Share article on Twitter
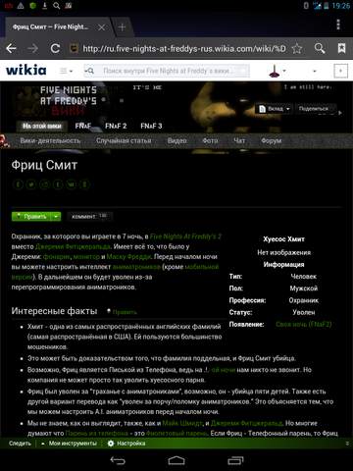 coord(31,184)
